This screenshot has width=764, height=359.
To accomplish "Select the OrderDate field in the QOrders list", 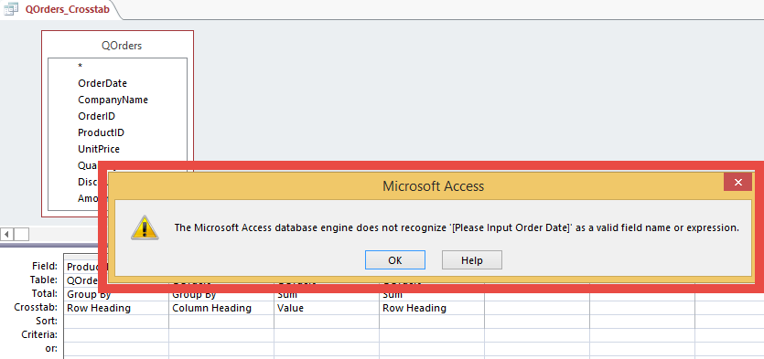I will (x=102, y=83).
